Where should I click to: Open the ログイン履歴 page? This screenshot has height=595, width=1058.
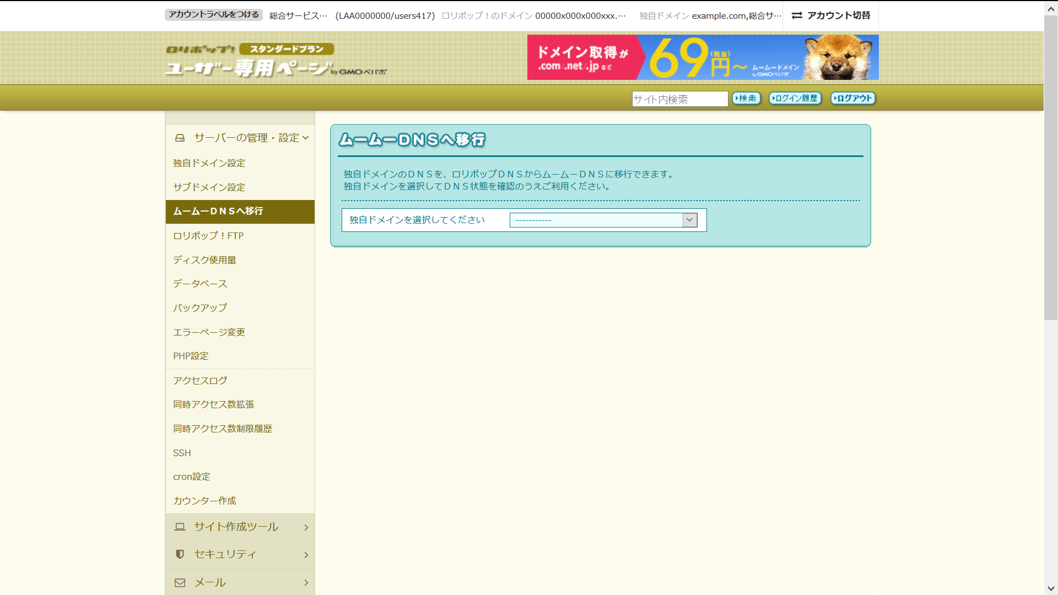point(795,99)
